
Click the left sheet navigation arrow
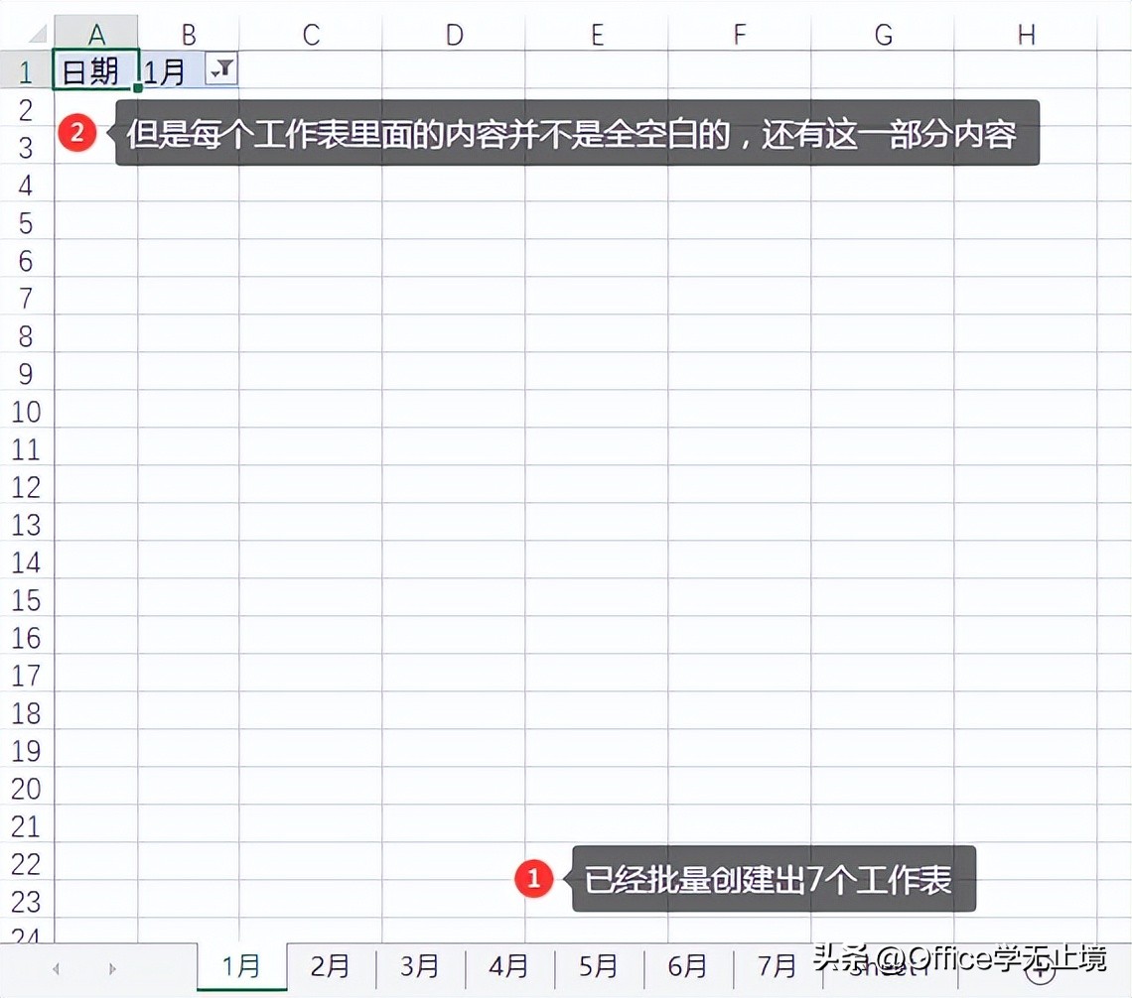pos(55,967)
